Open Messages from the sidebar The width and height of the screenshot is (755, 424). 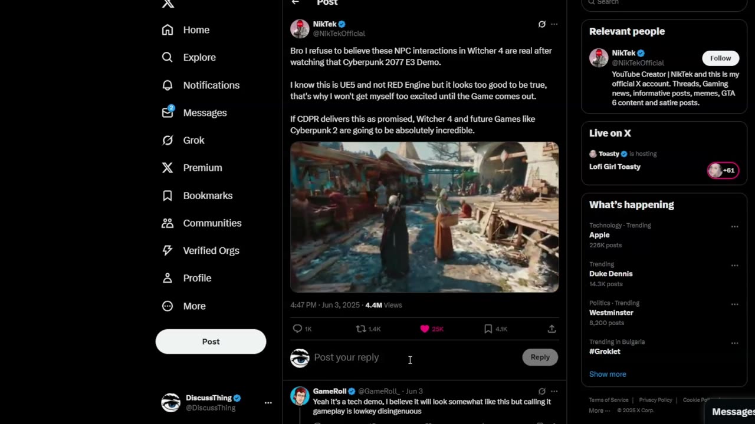[x=194, y=112]
